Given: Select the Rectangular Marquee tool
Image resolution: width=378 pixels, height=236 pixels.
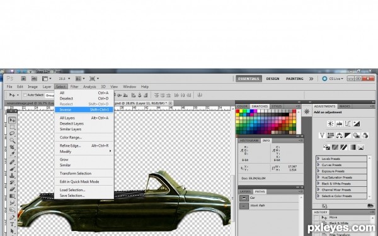Looking at the screenshot, I should pos(12,127).
